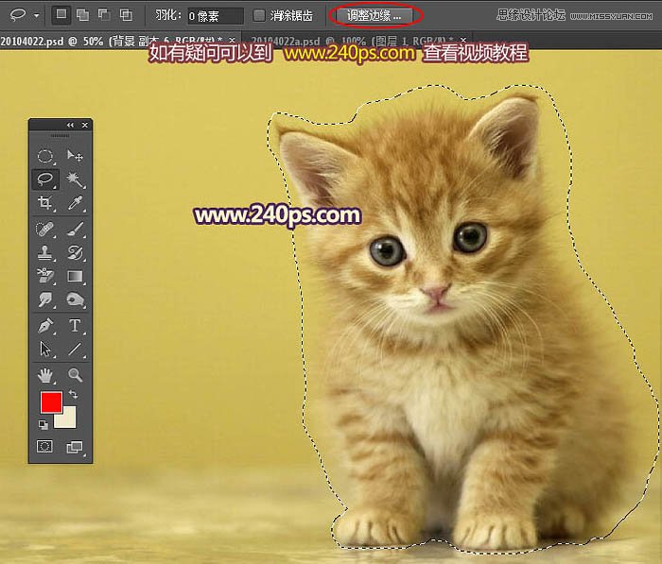
Task: Select the Eraser tool
Action: pyautogui.click(x=45, y=276)
